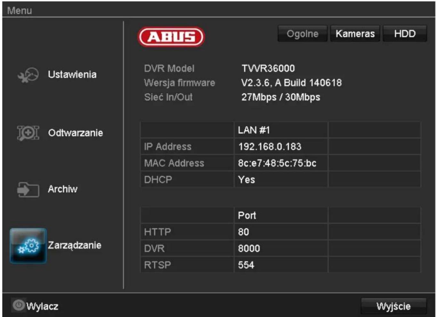Click the DVR Model label
The height and width of the screenshot is (317, 436).
coord(169,68)
